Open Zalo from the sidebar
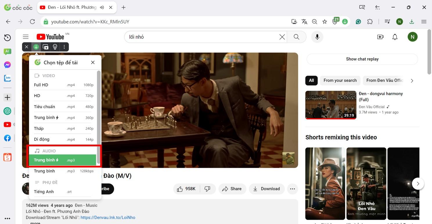Viewport: 432px width, 224px height. point(7,78)
